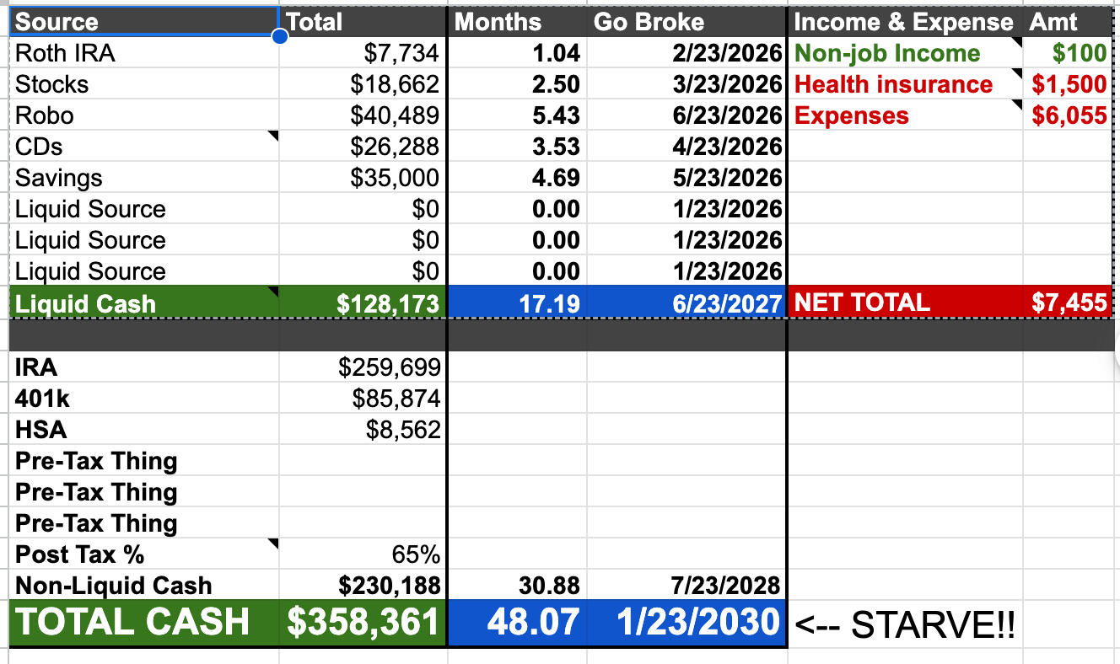Select the Roth IRA total $7,734 cell
The width and height of the screenshot is (1120, 664).
click(363, 54)
